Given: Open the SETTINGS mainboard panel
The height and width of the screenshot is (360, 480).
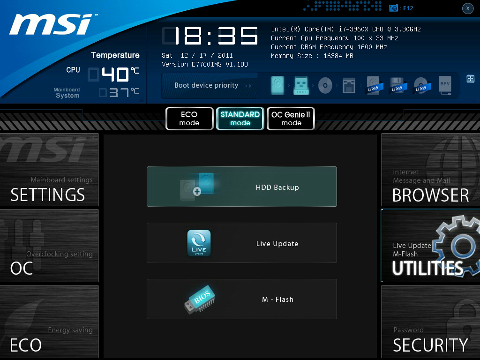Looking at the screenshot, I should point(49,170).
